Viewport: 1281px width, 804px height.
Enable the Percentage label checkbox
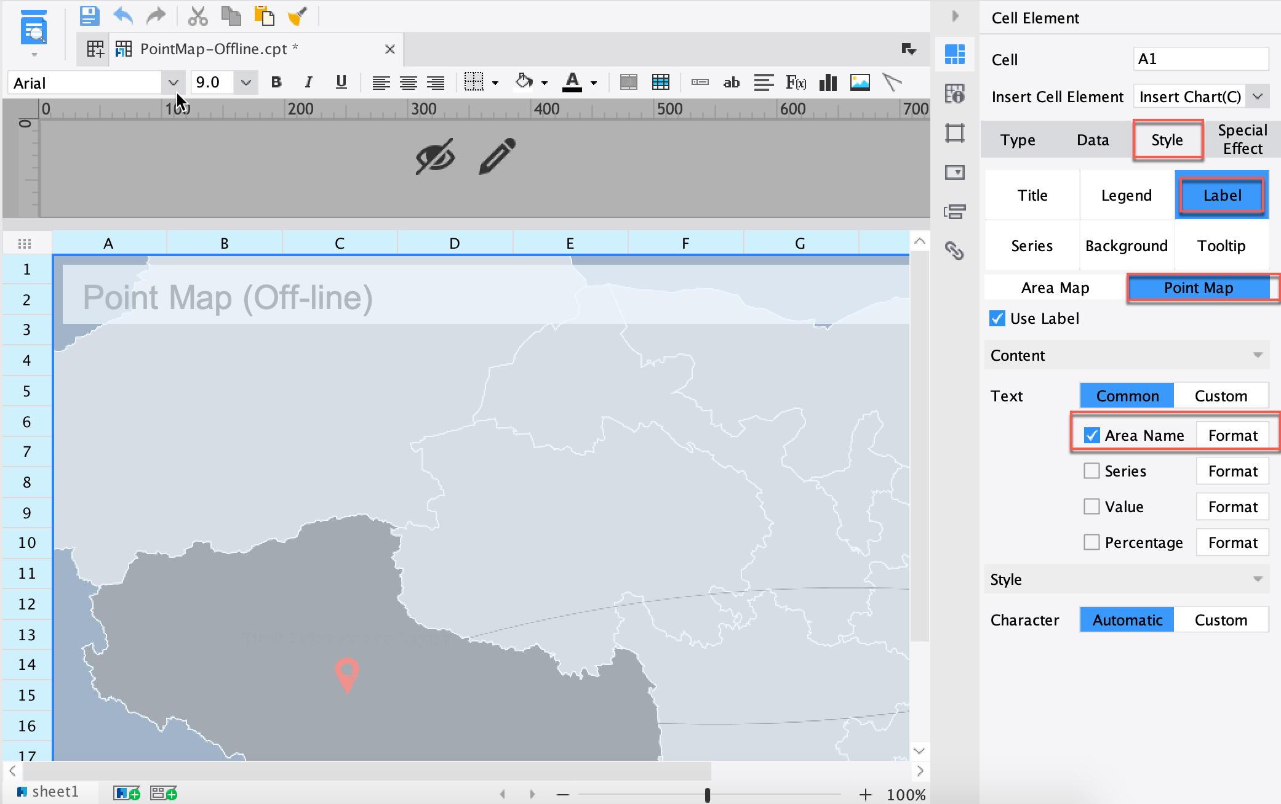[x=1091, y=542]
